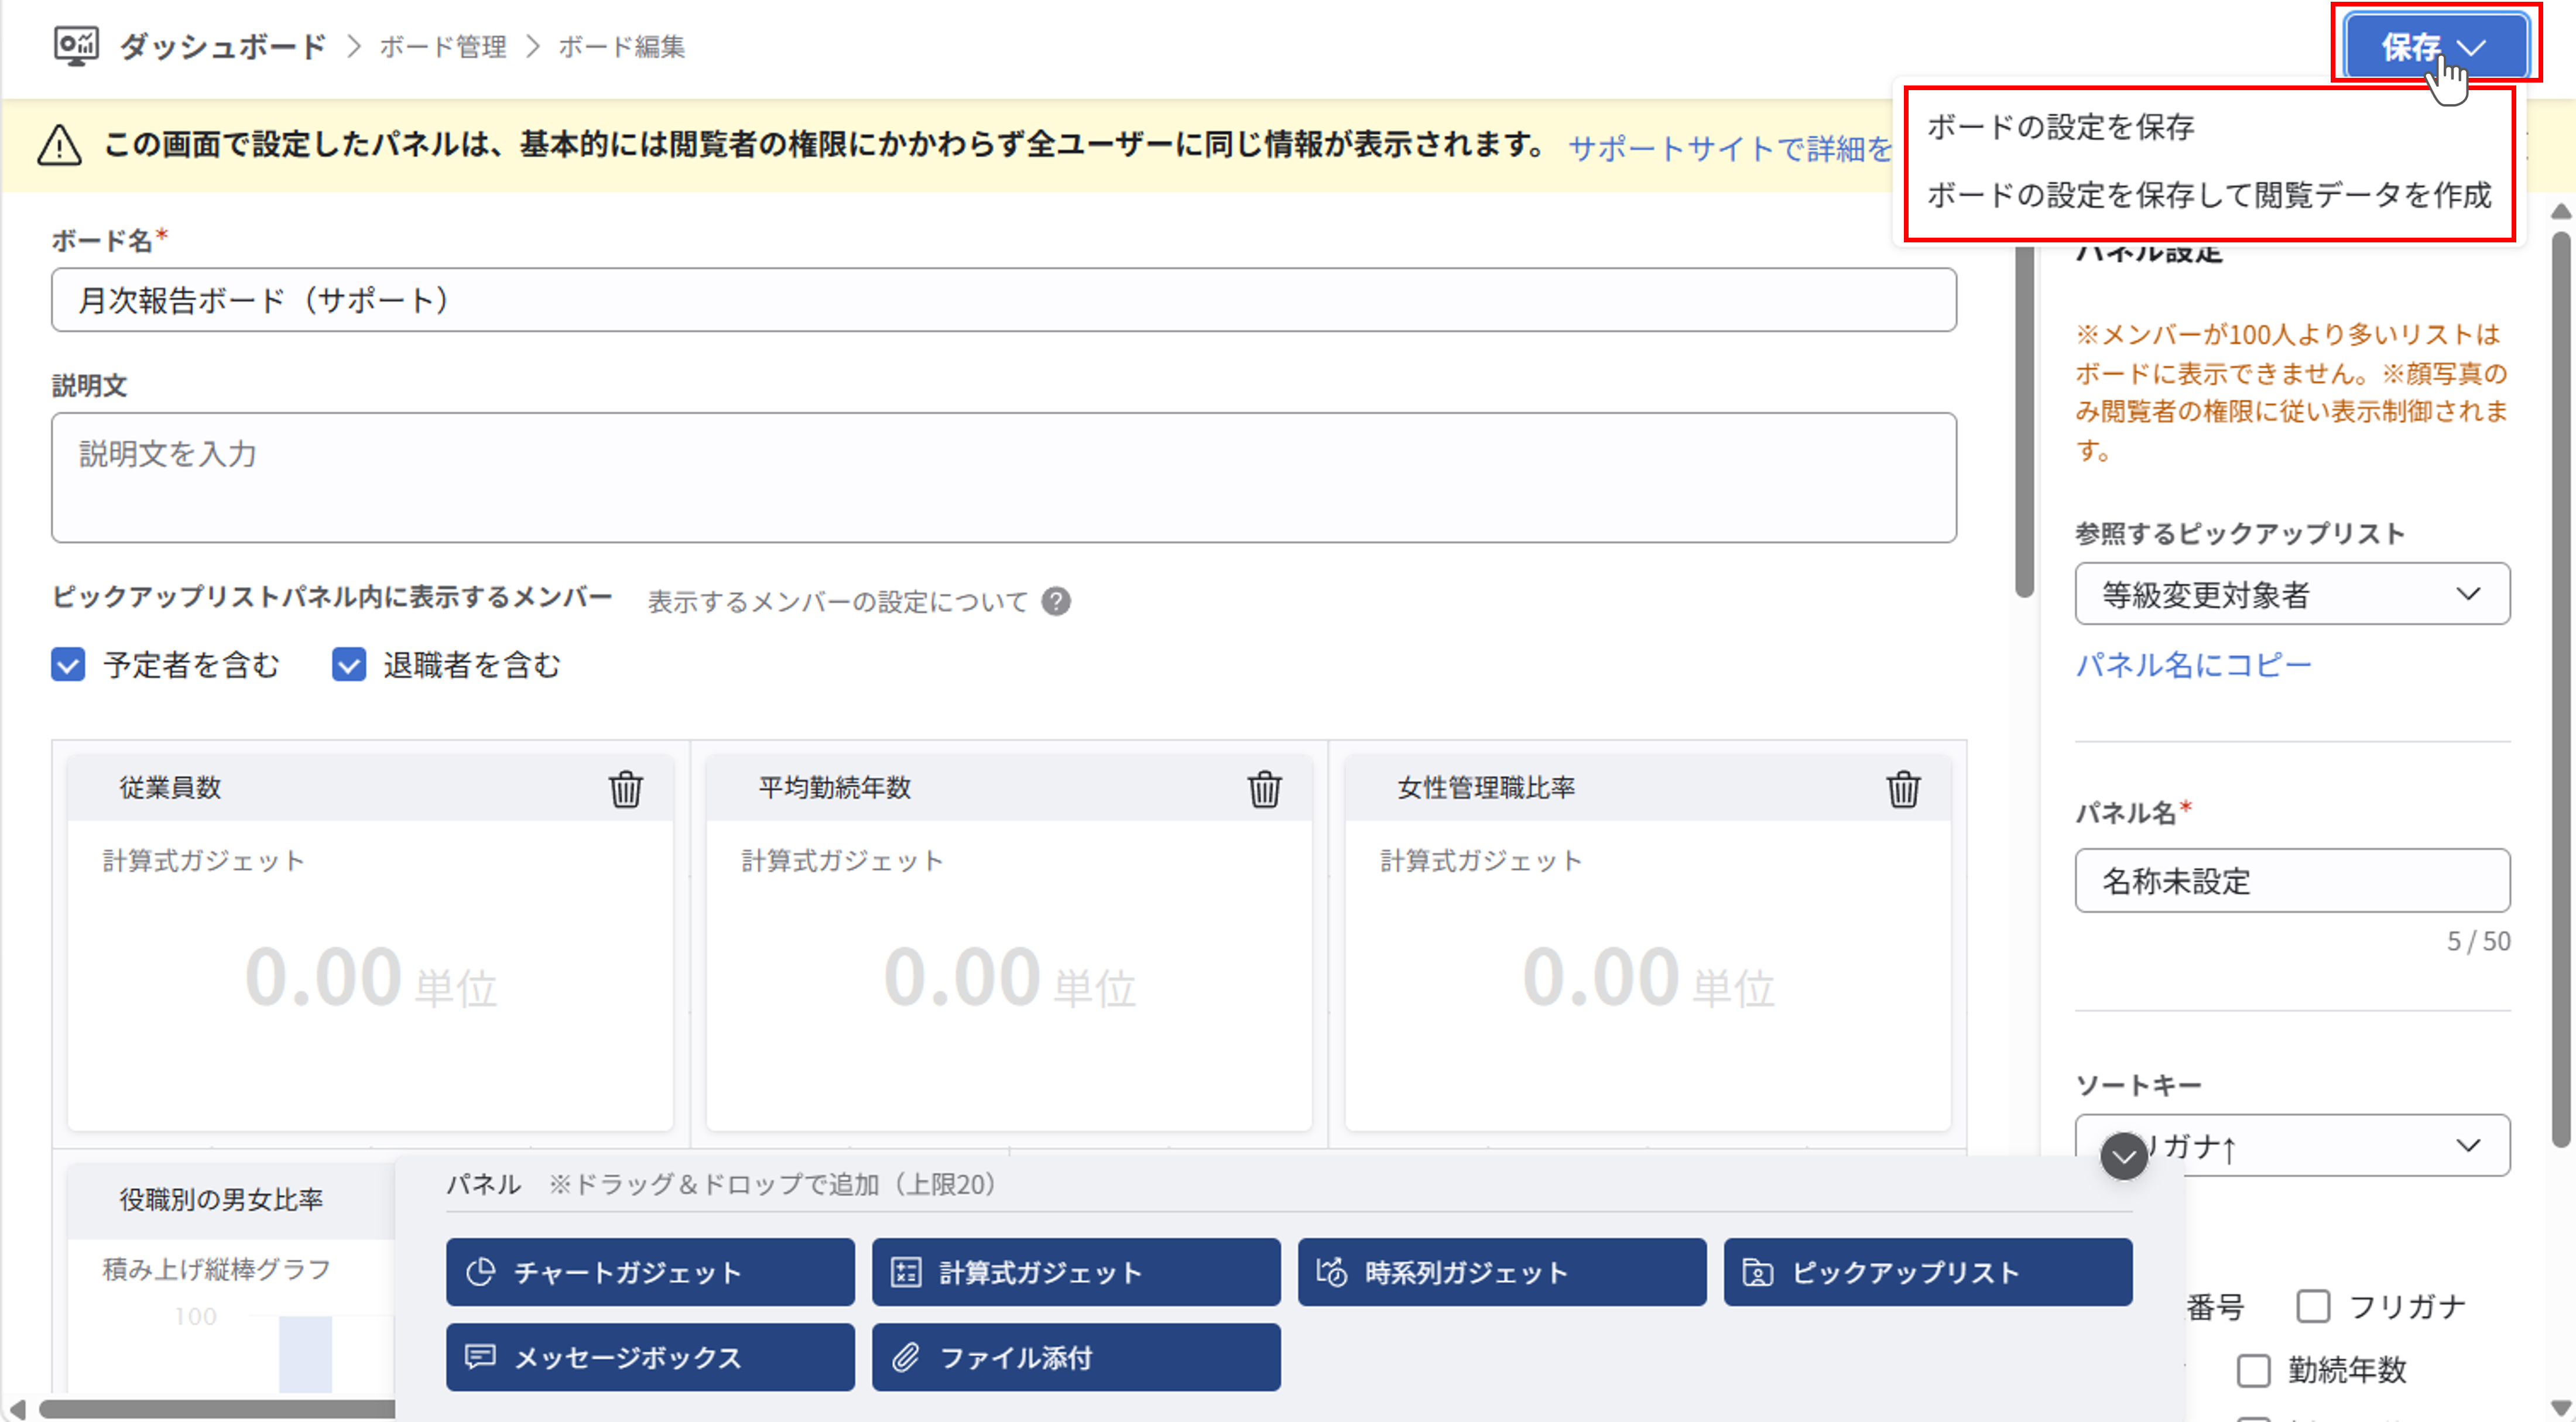Click the right settings panel scrollbar
This screenshot has width=2576, height=1422.
(x=2560, y=690)
